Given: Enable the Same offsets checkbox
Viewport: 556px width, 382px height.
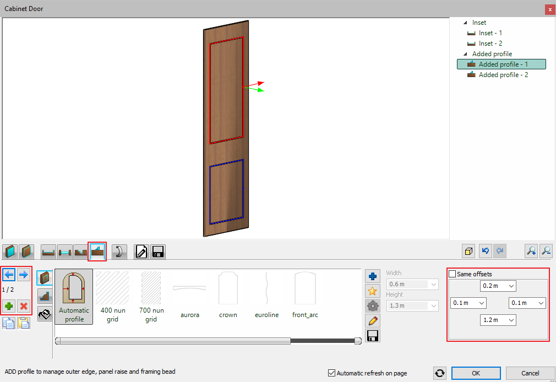Looking at the screenshot, I should point(453,274).
